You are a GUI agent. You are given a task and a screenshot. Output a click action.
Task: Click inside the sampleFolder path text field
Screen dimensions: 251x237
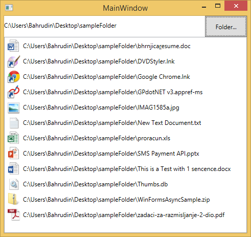(x=104, y=26)
